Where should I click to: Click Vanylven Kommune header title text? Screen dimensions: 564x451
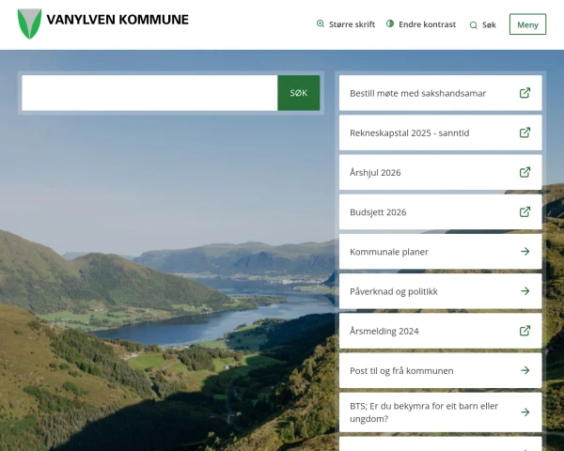click(x=117, y=20)
